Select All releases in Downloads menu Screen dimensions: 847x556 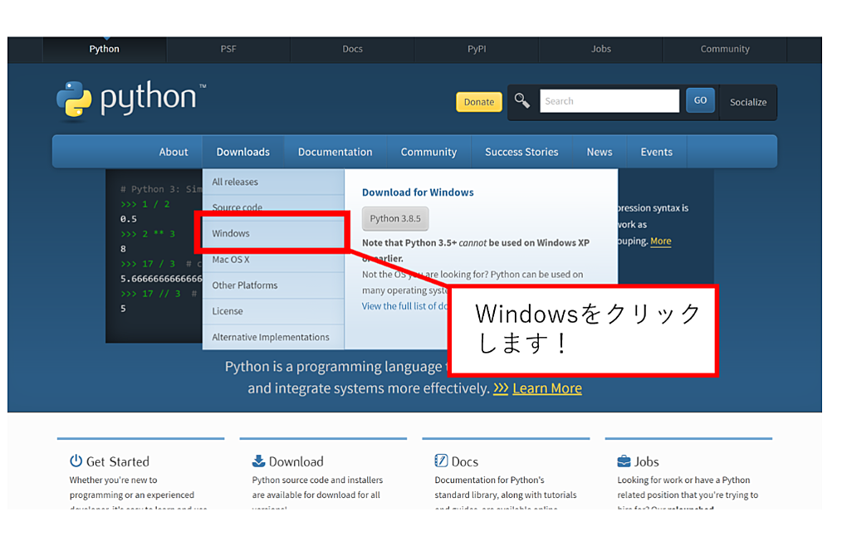(273, 182)
